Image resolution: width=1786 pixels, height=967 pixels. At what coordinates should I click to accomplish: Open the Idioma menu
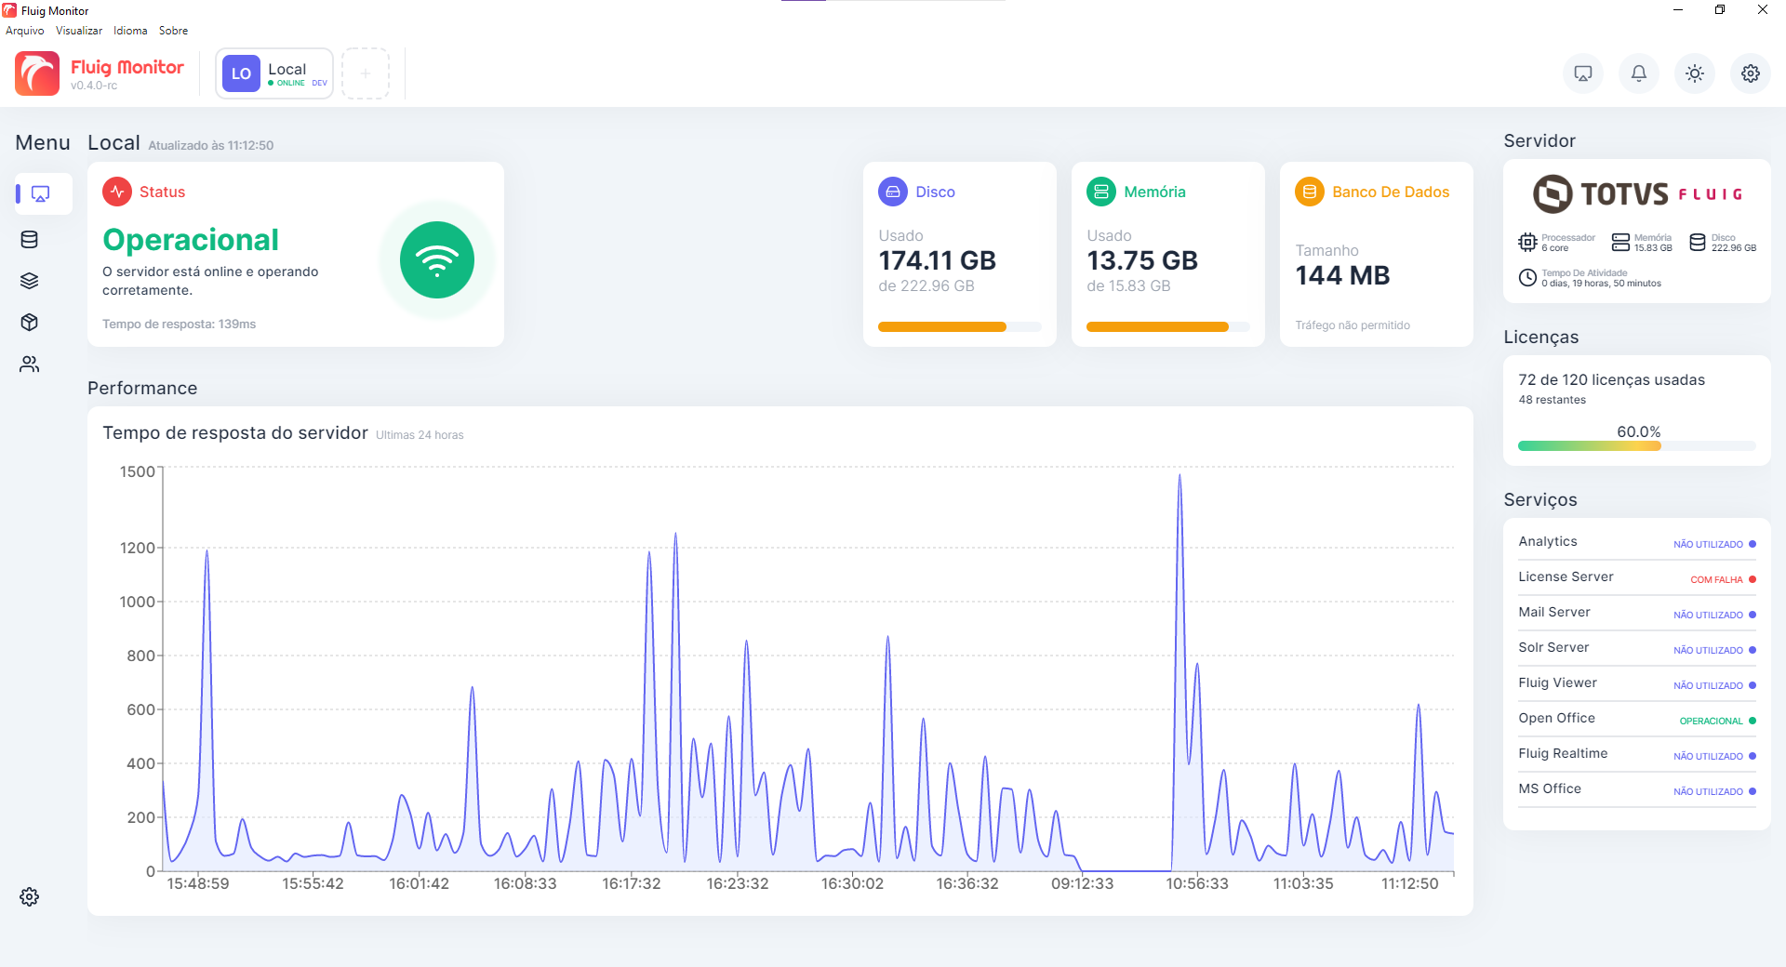[130, 31]
